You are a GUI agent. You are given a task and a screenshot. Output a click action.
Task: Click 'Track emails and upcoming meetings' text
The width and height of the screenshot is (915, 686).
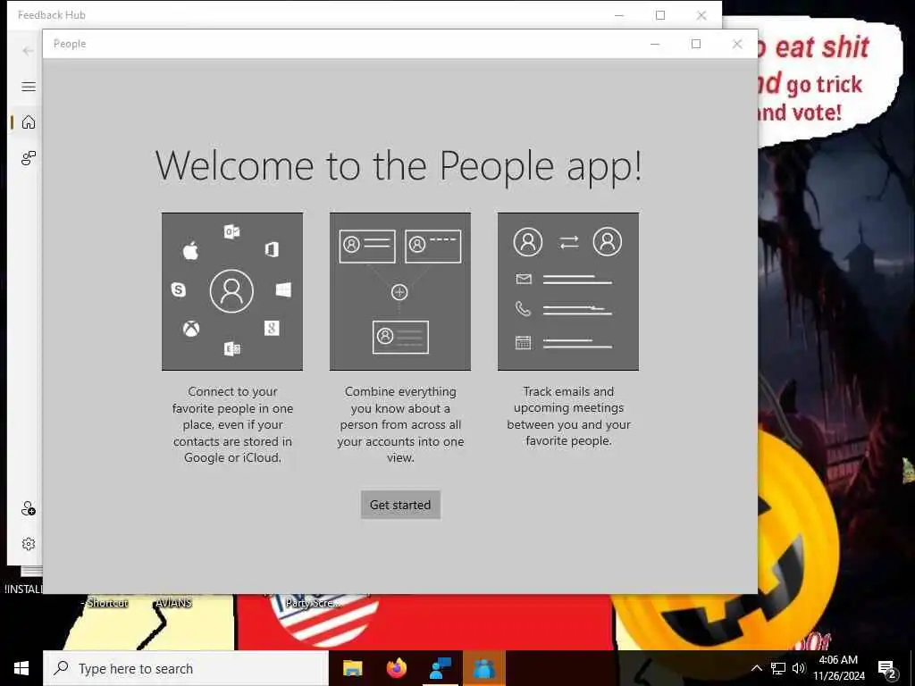coord(568,416)
